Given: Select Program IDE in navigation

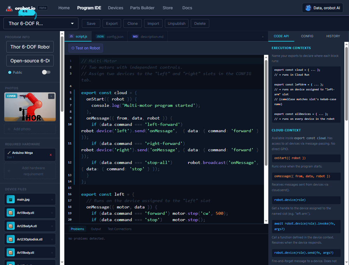Looking at the screenshot, I should [x=89, y=8].
